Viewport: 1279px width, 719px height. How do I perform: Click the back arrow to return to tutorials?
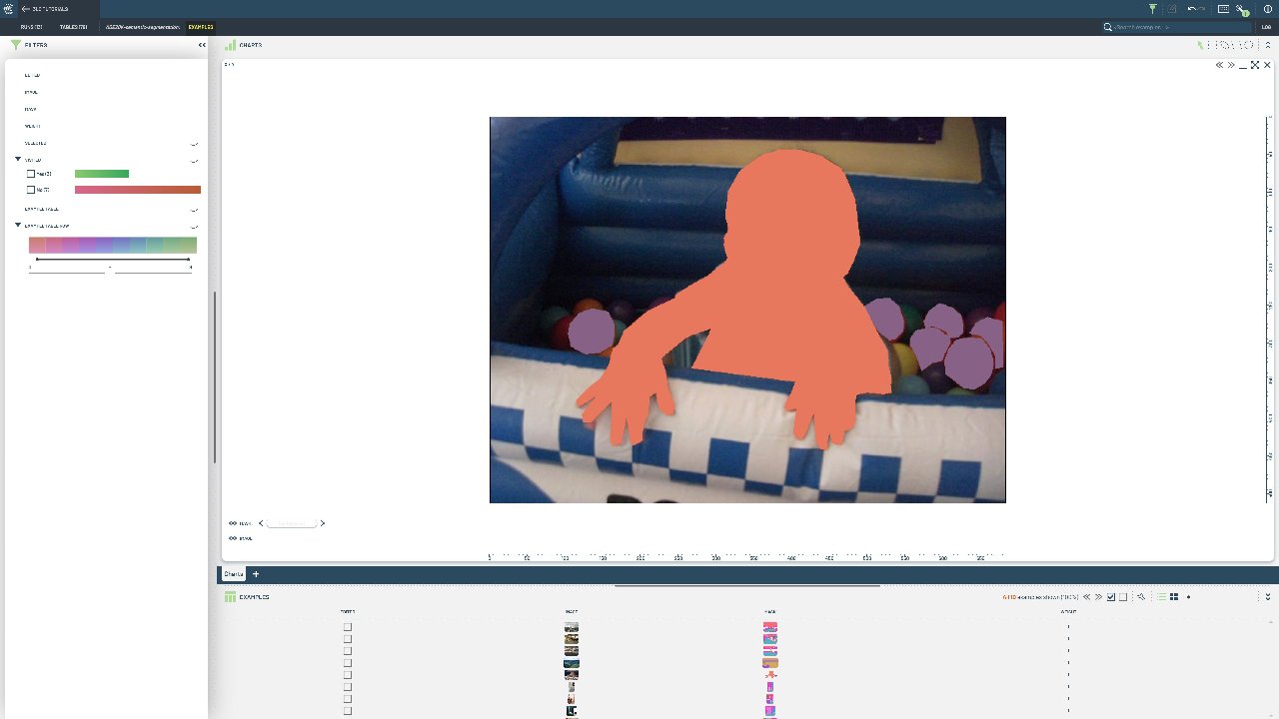[x=25, y=9]
